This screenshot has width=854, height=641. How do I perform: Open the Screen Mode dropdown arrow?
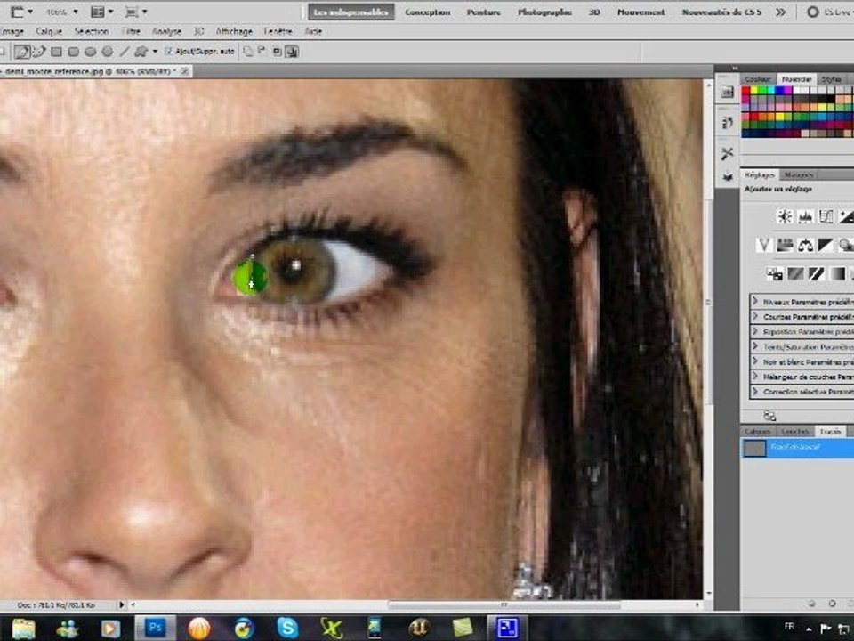tap(145, 12)
